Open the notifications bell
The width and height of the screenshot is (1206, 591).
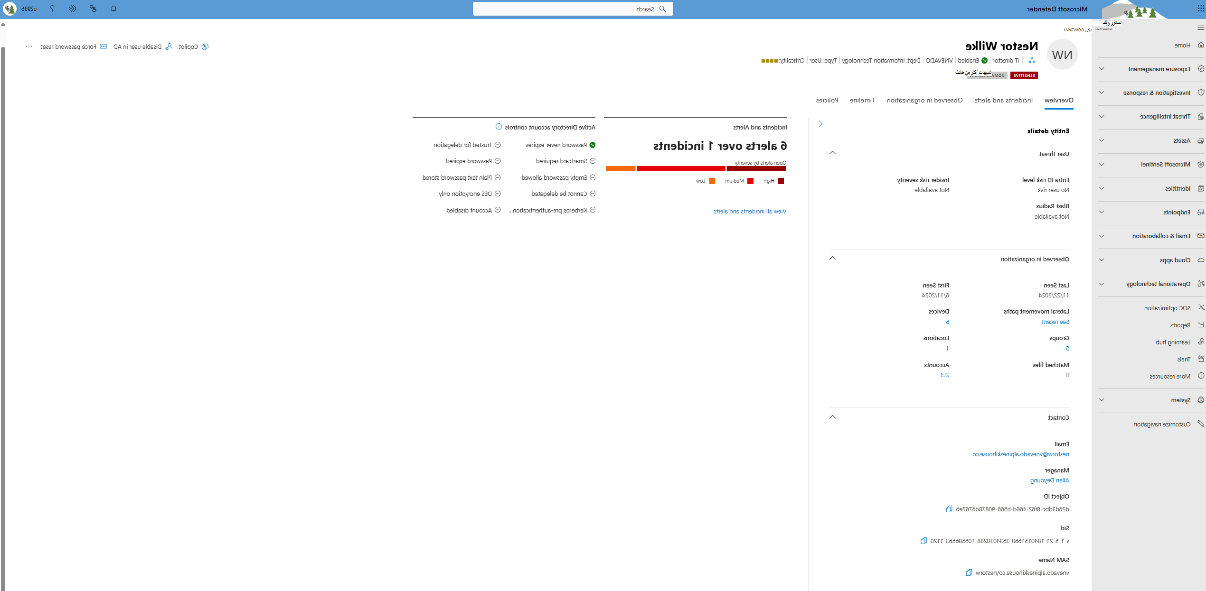point(113,9)
